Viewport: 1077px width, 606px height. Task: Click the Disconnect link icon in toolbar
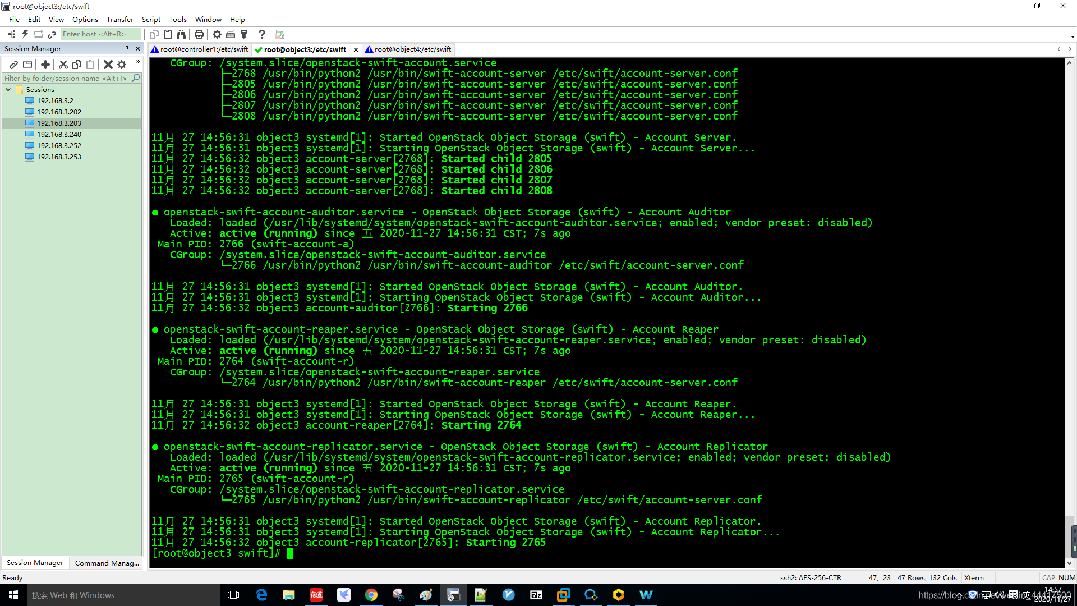click(x=52, y=34)
